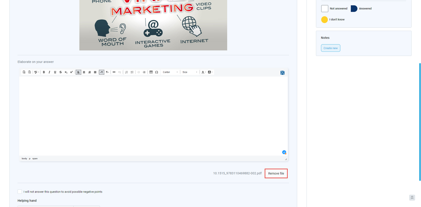
Task: Click the Remove file button
Action: pos(276,173)
